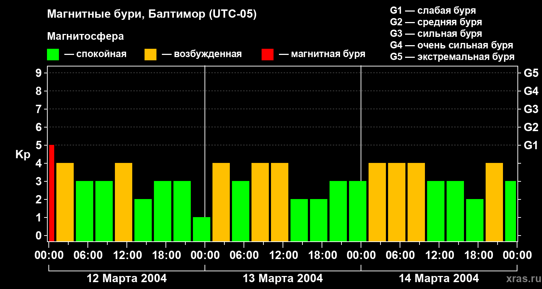Image resolution: width=542 pixels, height=289 pixels.
Task: Click the Kp axis label on the left
Action: pyautogui.click(x=23, y=155)
